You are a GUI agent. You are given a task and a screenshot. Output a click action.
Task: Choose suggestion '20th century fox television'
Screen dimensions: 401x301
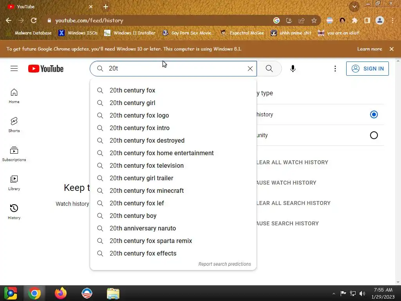(x=173, y=166)
